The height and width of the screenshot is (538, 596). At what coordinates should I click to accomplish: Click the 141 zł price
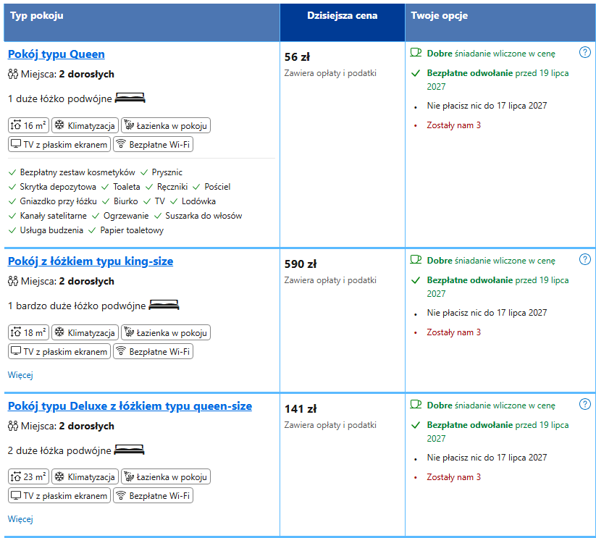[x=301, y=409]
